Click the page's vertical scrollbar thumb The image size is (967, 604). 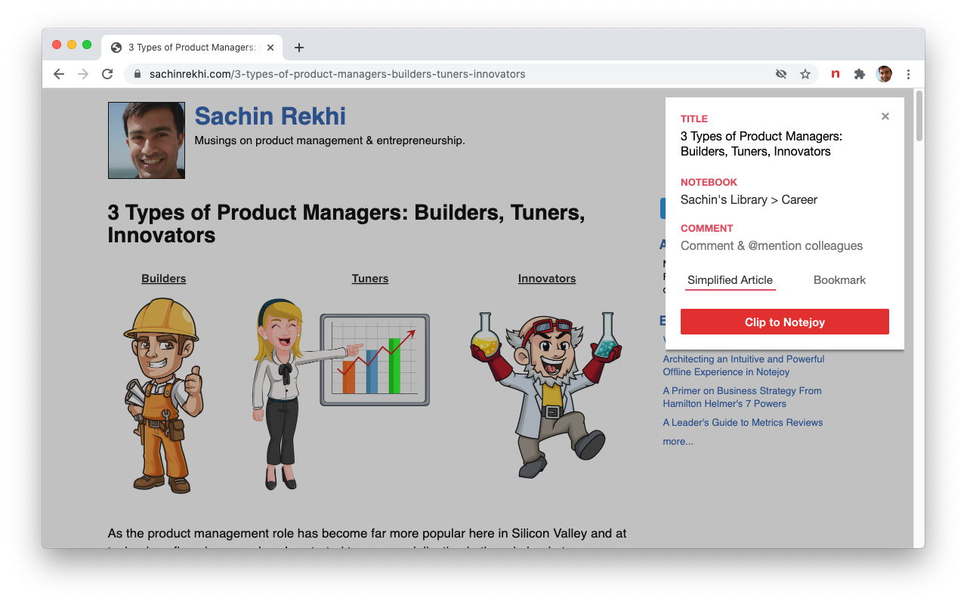919,116
